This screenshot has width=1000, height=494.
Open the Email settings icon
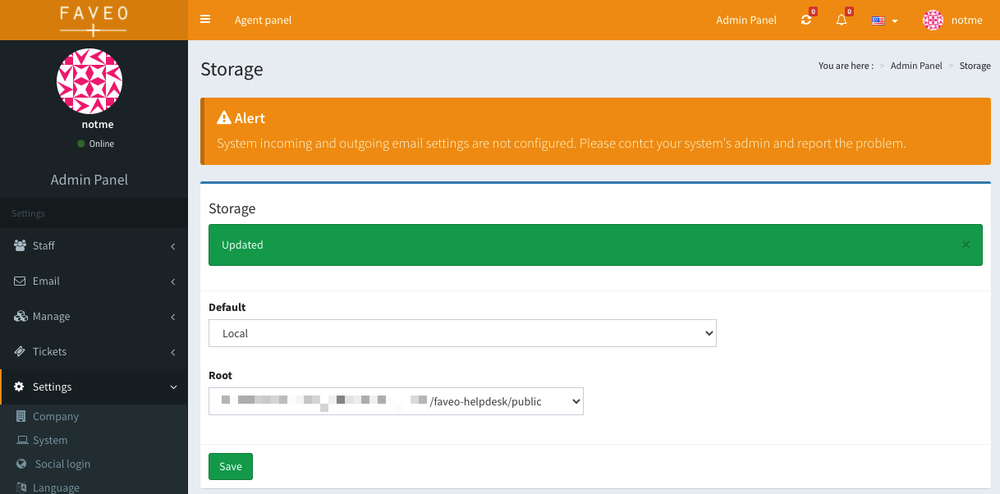(20, 281)
